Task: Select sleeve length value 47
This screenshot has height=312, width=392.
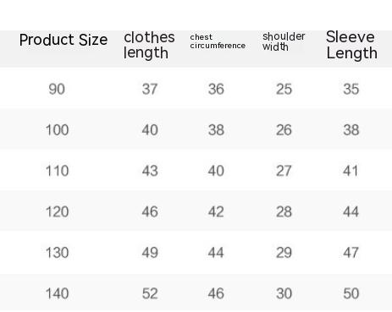Action: point(351,253)
